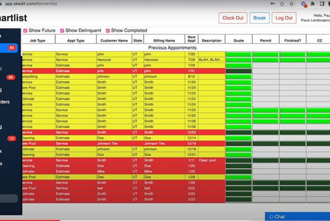This screenshot has height=221, width=330.
Task: Toggle the Show Delinquent checkbox
Action: (62, 31)
